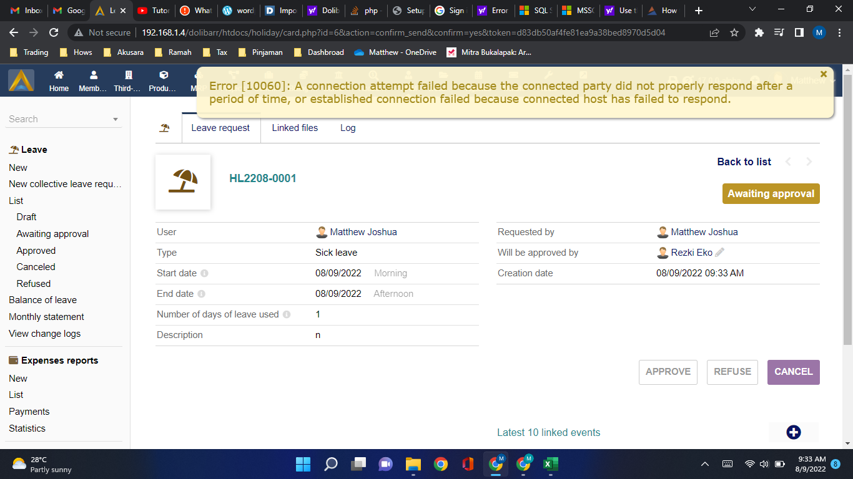Go back in browser history
This screenshot has width=853, height=479.
tap(14, 32)
